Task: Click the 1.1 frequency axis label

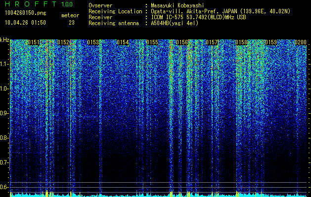Action: [4, 64]
